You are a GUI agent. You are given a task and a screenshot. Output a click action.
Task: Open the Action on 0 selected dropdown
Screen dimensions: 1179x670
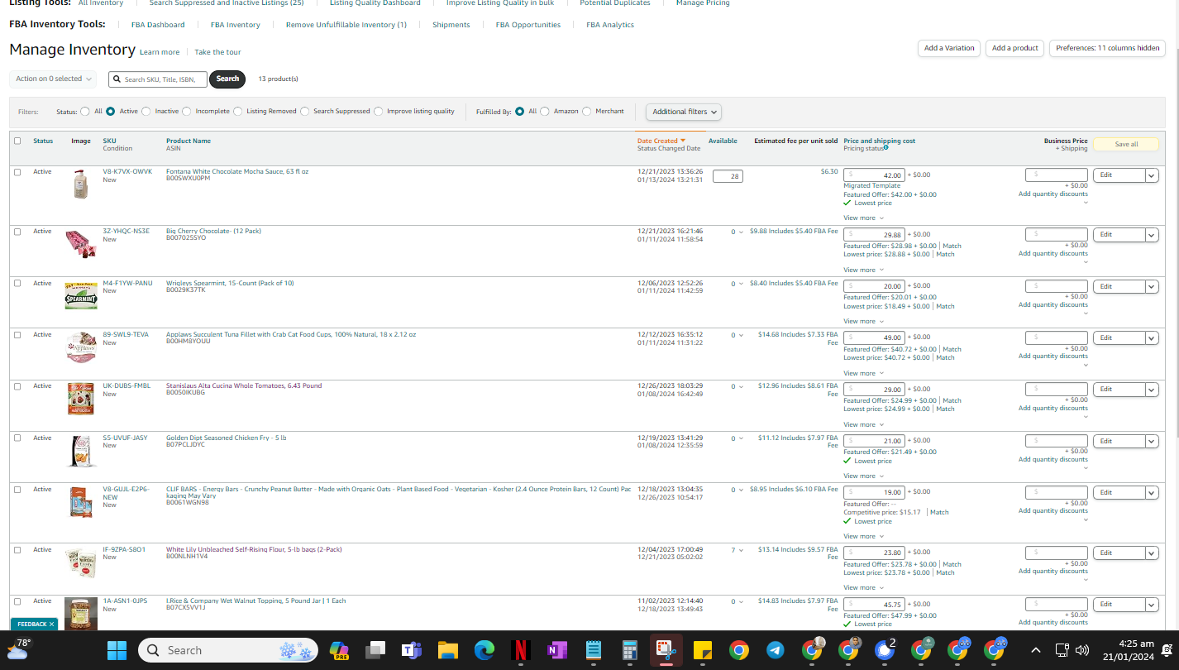point(53,79)
